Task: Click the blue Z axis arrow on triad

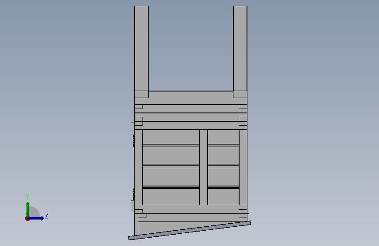Action: (x=36, y=218)
